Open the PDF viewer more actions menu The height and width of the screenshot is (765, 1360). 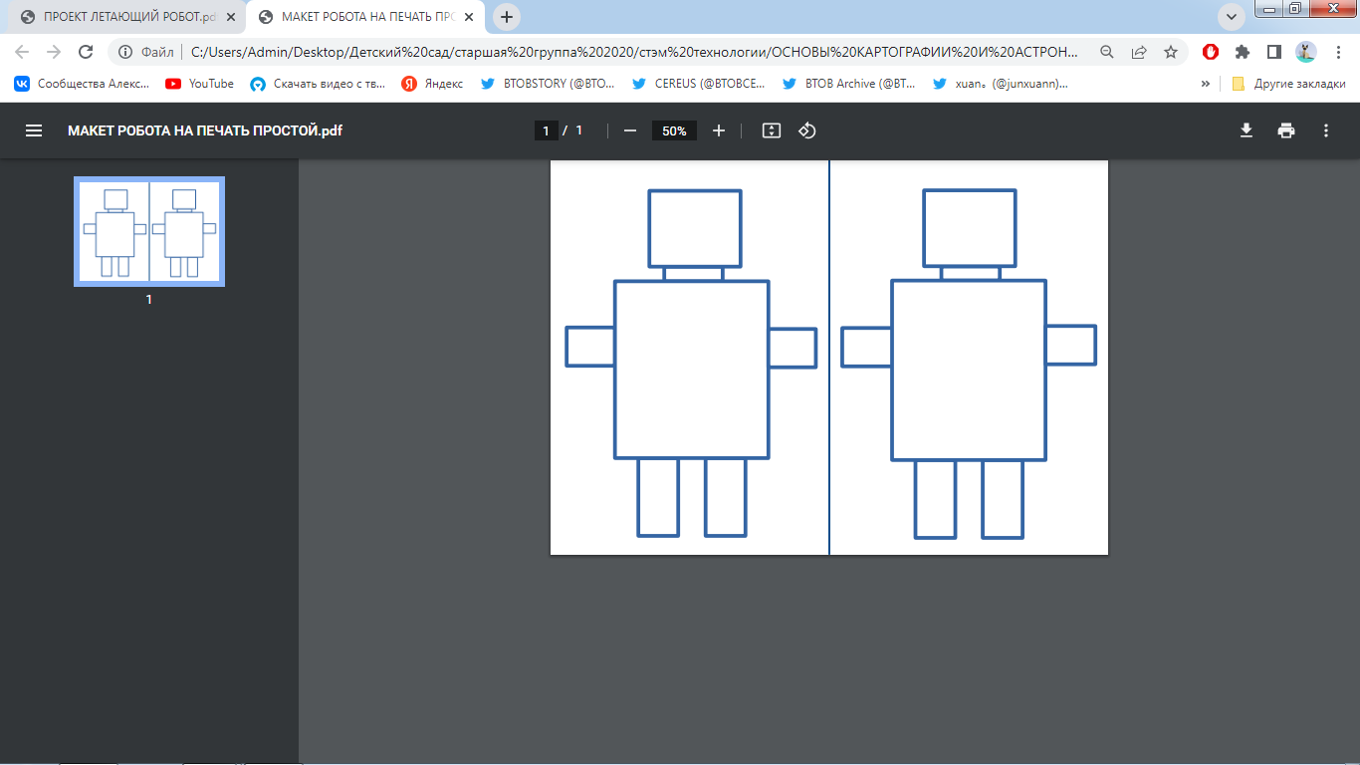(x=1325, y=130)
